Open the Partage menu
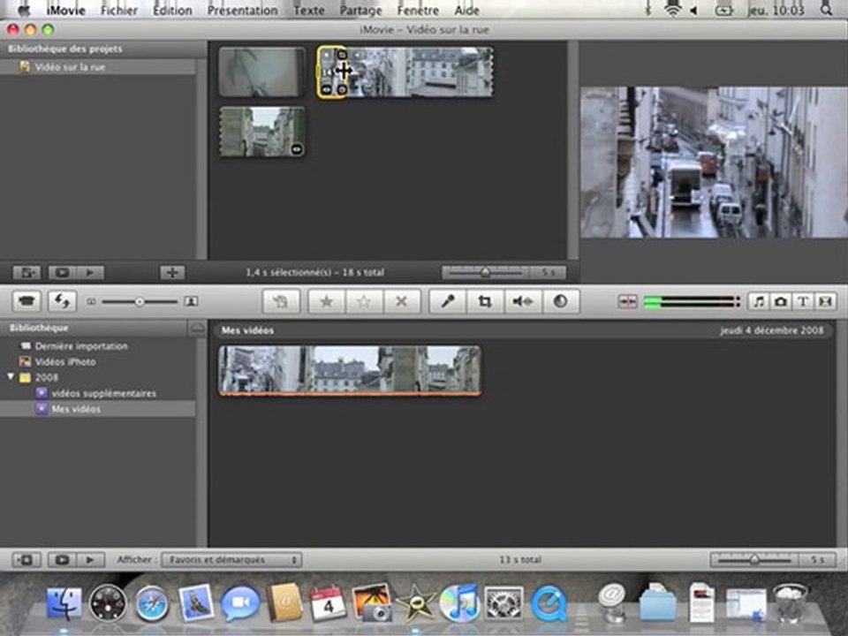848x636 pixels. [360, 11]
